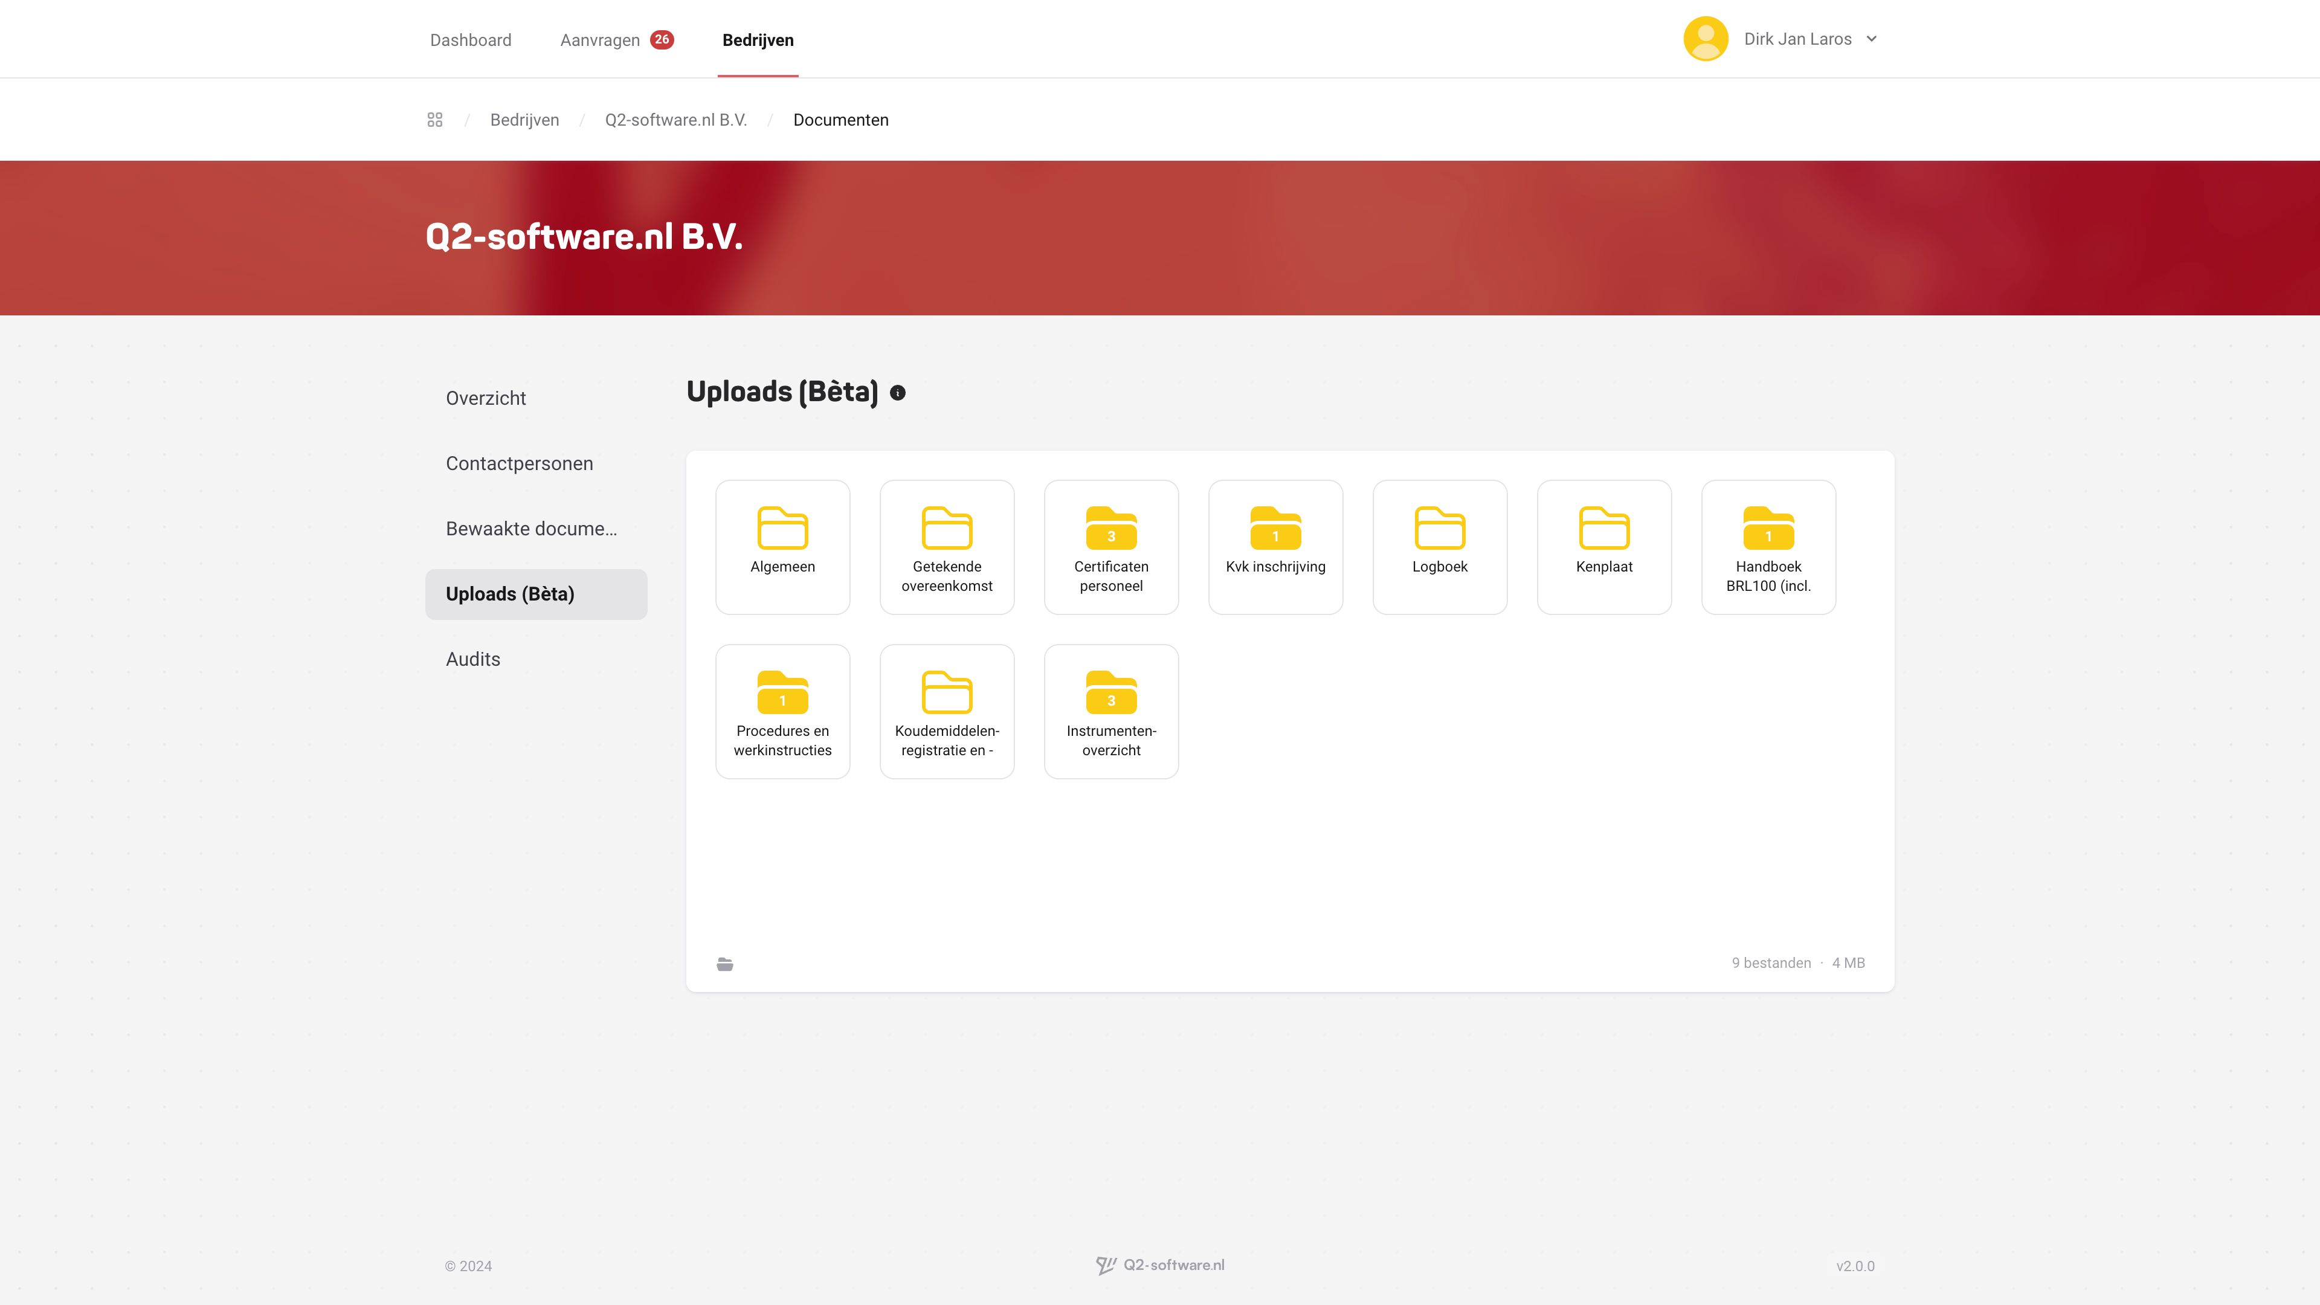Expand the Dirk Jan Laros user menu chevron
The image size is (2320, 1305).
[x=1872, y=39]
